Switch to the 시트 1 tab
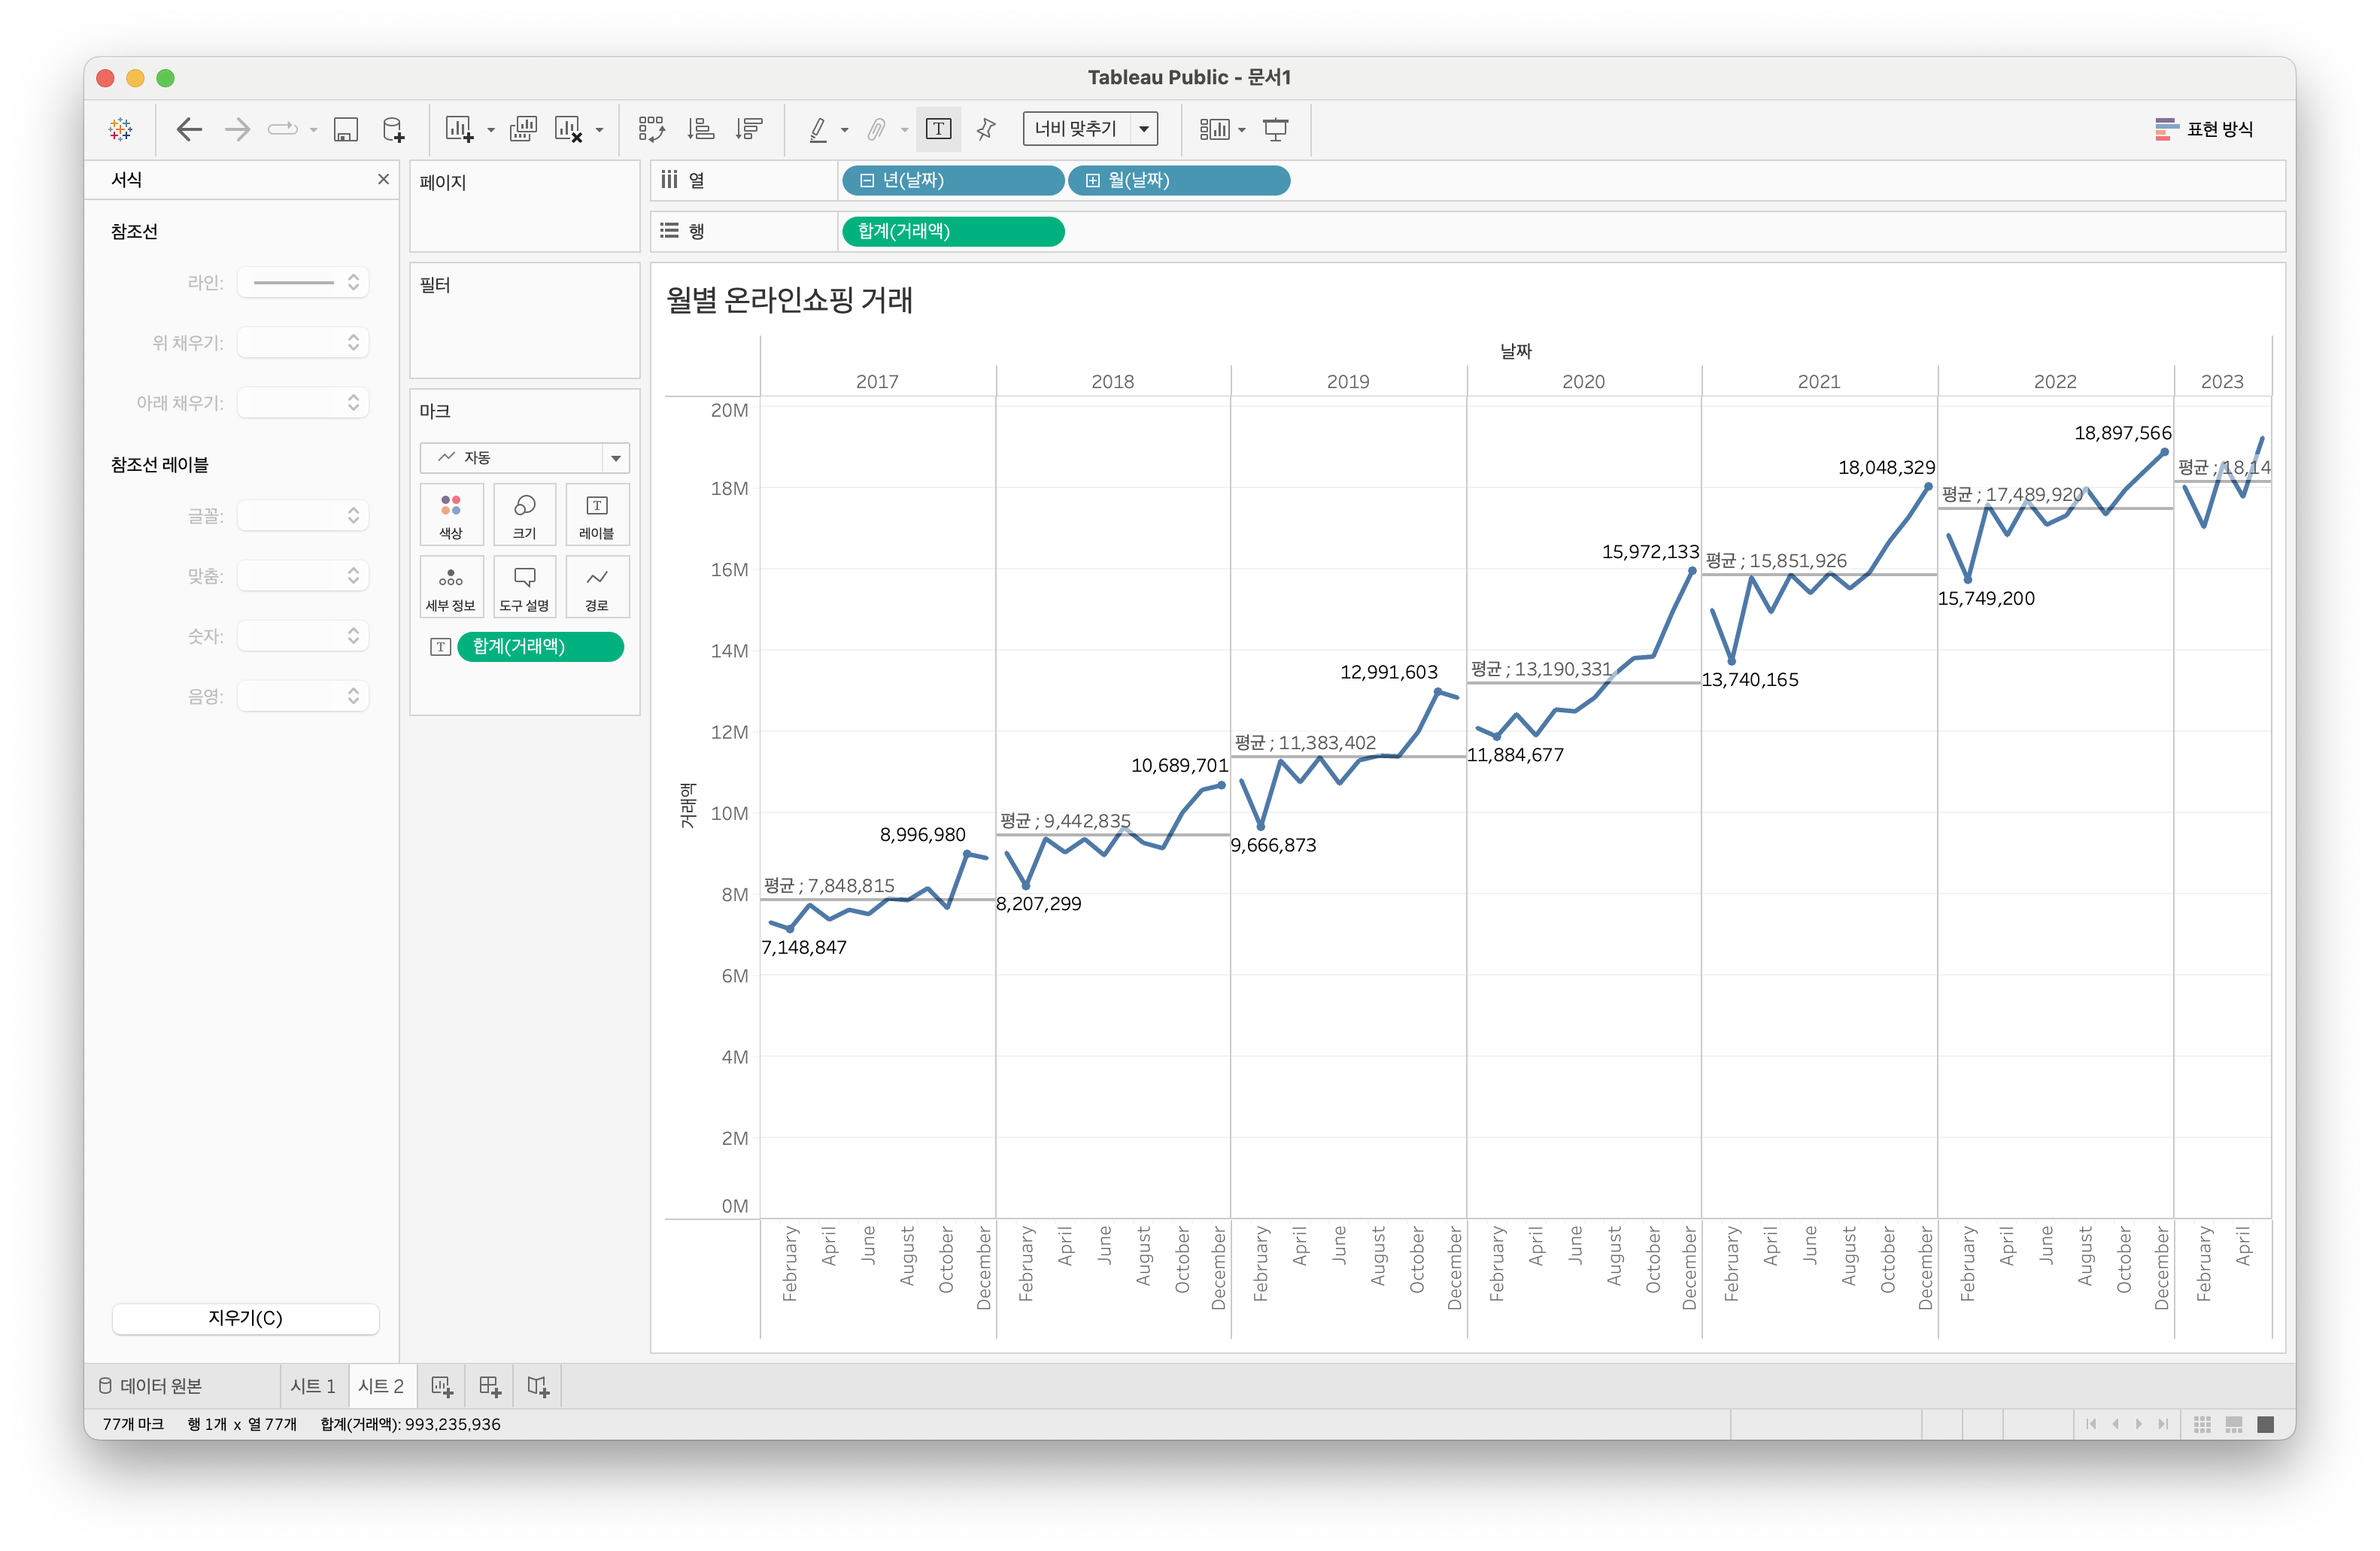Screen dimensions: 2380x1551 pos(313,1386)
